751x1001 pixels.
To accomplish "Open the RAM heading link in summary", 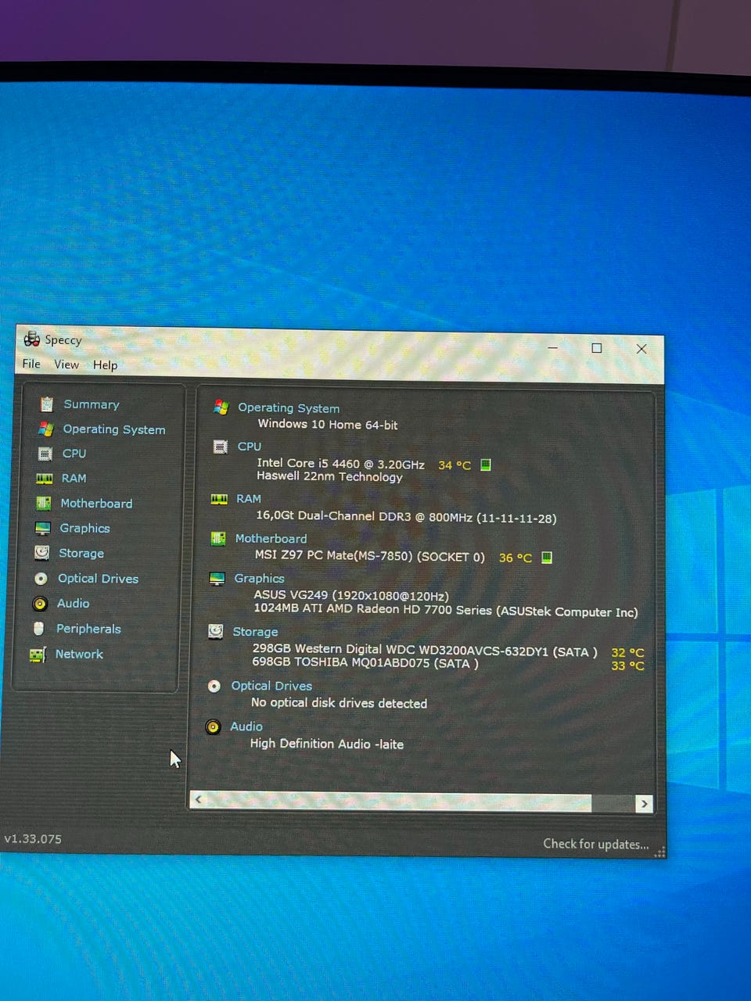I will click(x=249, y=499).
